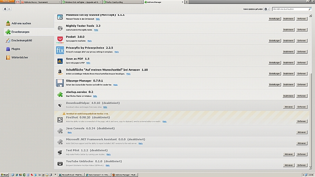The height and width of the screenshot is (177, 315).
Task: Deactivate the Pocket extension
Action: (288, 41)
